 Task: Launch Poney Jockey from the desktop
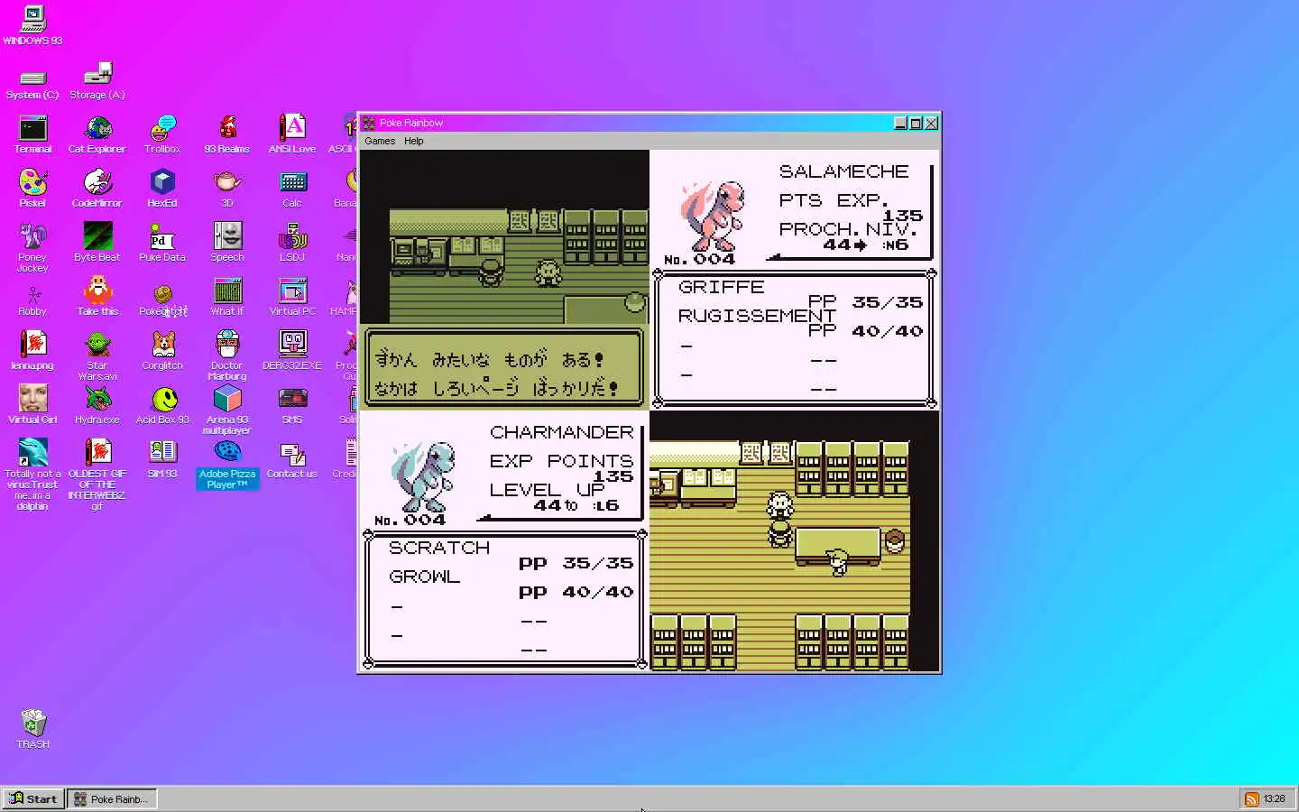(32, 248)
